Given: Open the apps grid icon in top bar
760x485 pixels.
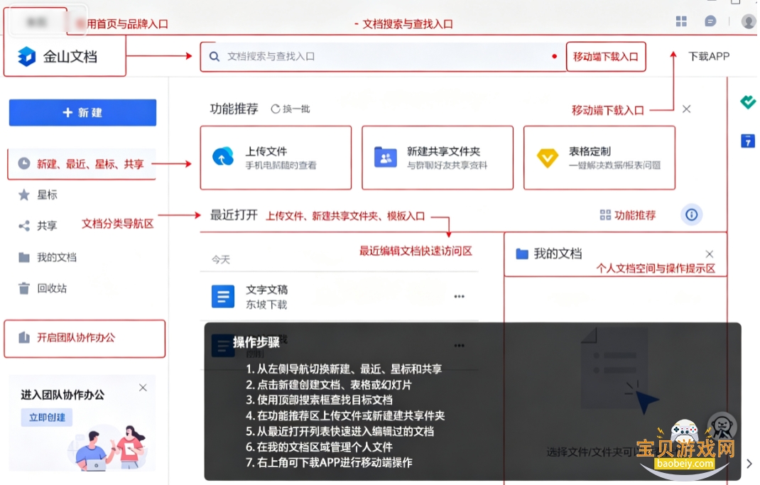Looking at the screenshot, I should pyautogui.click(x=681, y=21).
